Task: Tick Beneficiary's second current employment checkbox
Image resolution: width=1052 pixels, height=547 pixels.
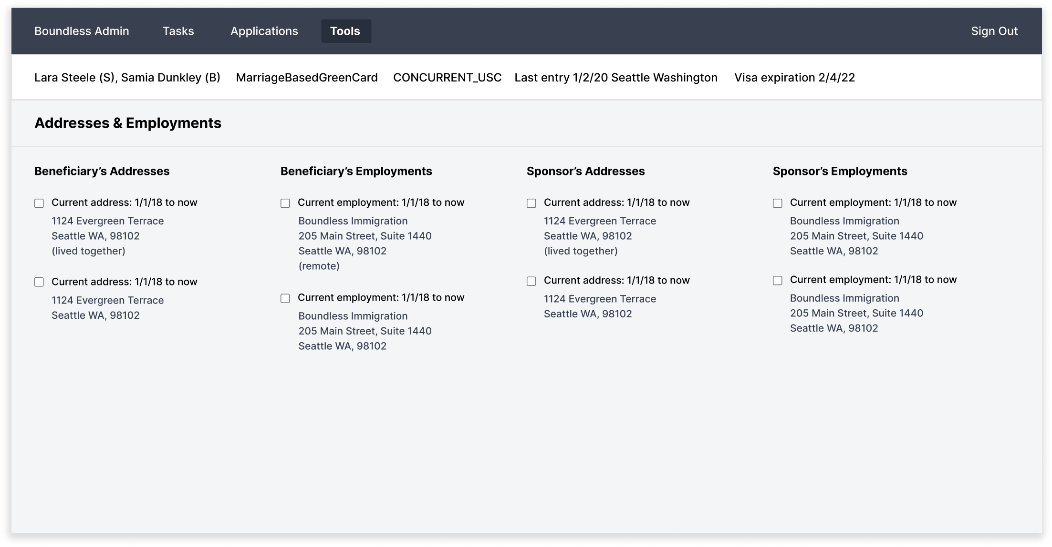Action: coord(285,298)
